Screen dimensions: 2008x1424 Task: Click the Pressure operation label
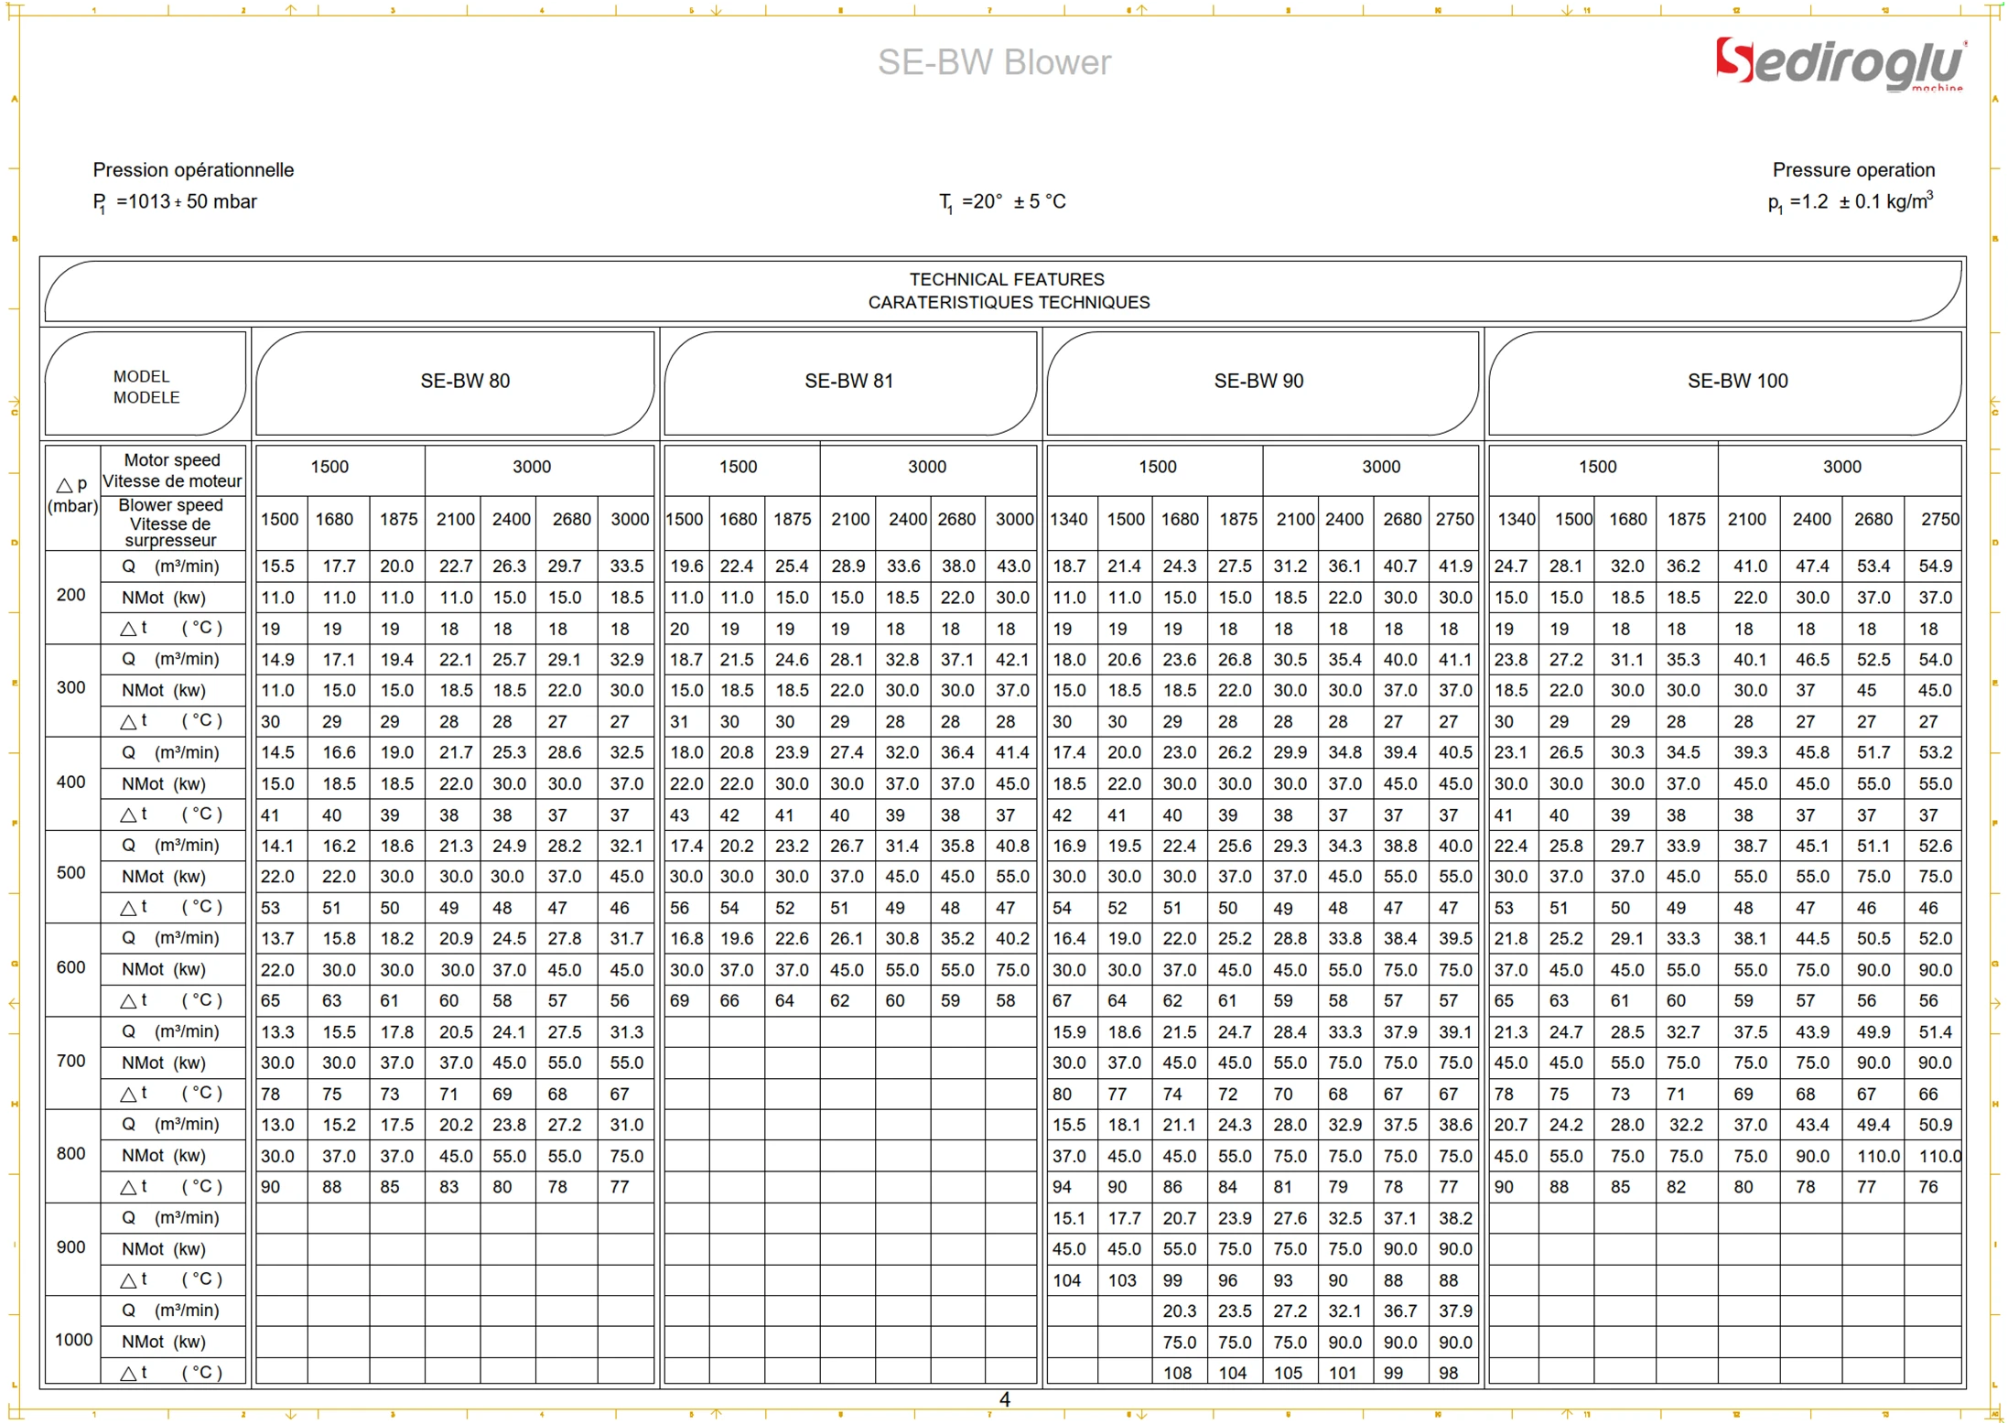click(x=1852, y=169)
